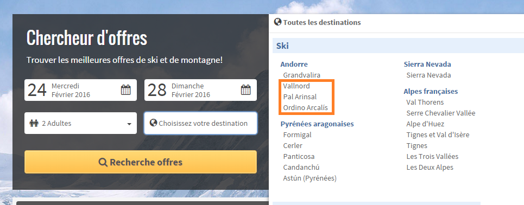524x205 pixels.
Task: Choose Ordino Arcalís ski resort
Action: click(x=306, y=107)
